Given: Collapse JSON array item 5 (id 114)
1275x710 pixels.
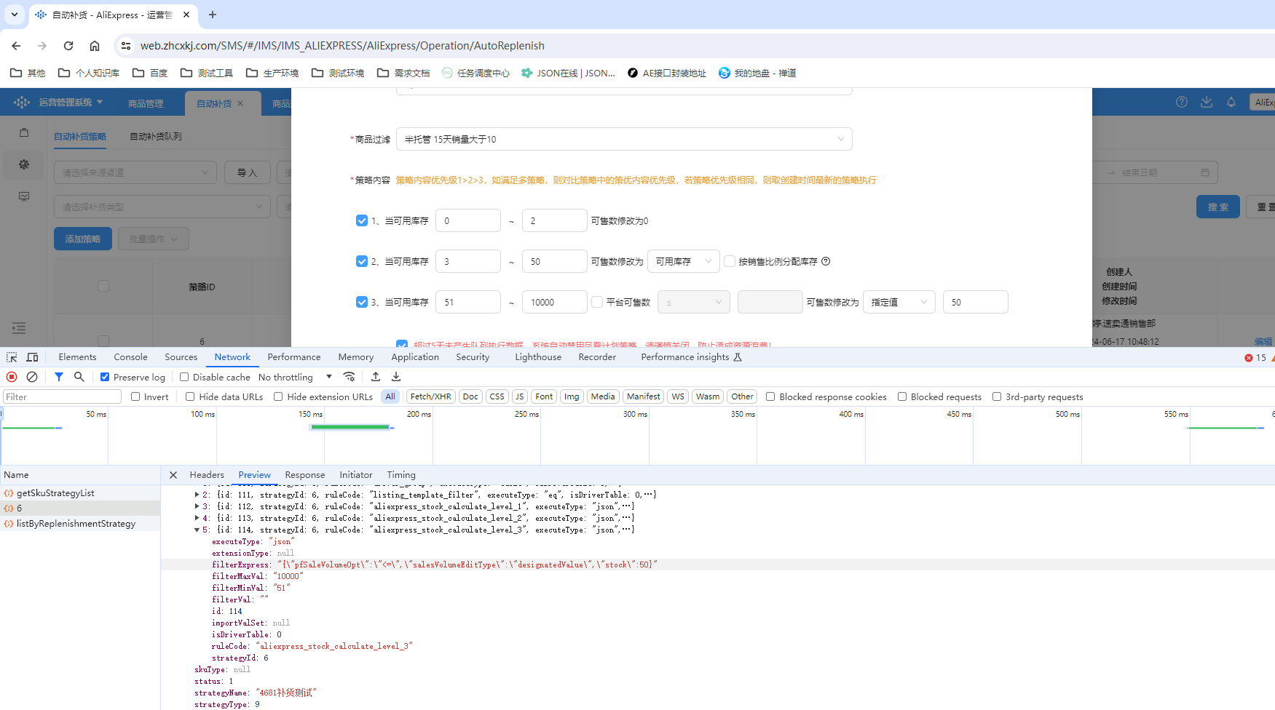Looking at the screenshot, I should coord(197,530).
